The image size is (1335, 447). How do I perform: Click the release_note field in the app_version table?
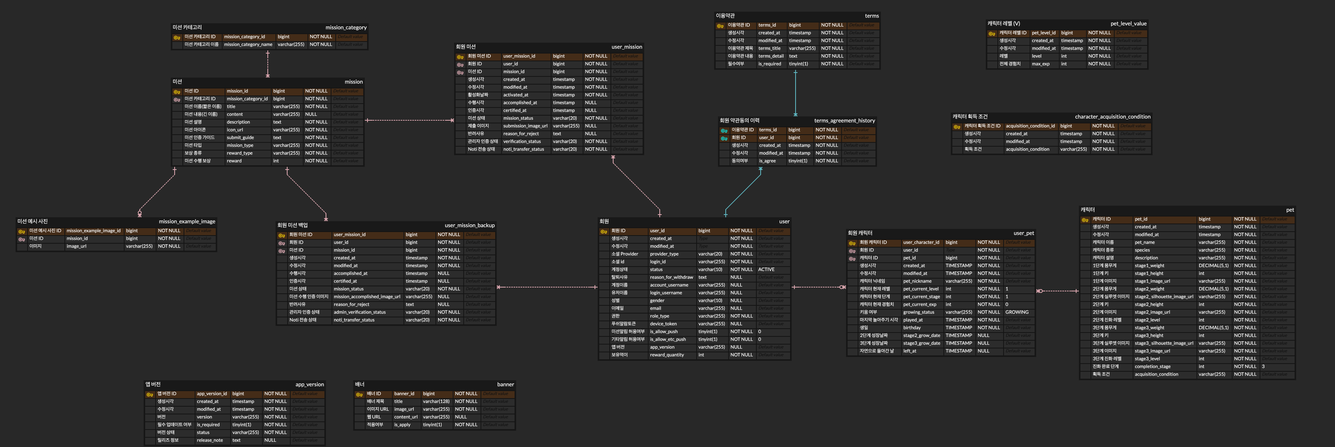[x=210, y=440]
